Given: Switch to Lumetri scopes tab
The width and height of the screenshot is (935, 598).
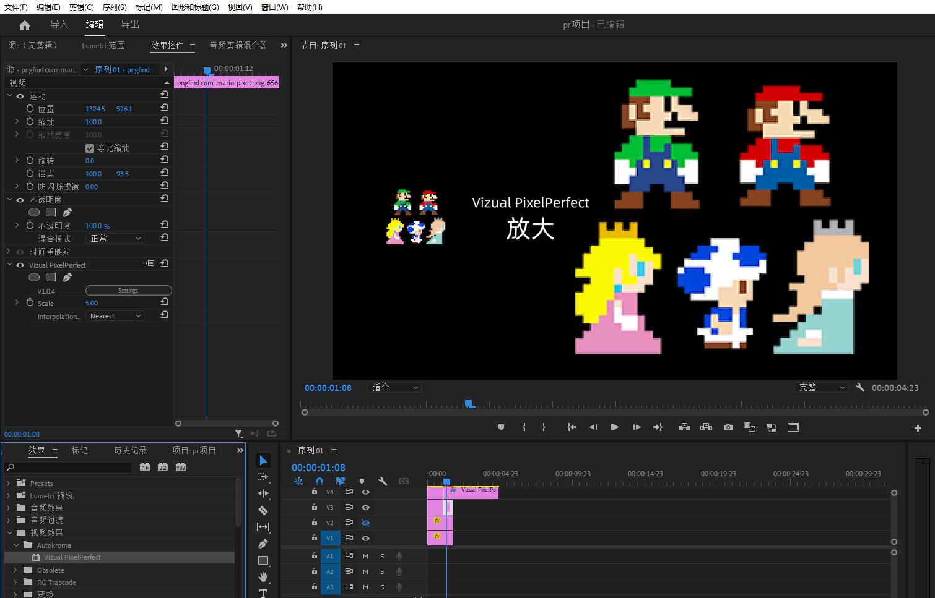Looking at the screenshot, I should (103, 45).
